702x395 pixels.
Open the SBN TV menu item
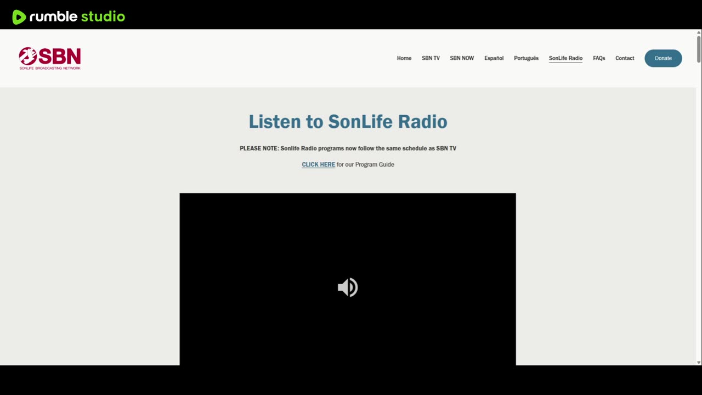pos(431,58)
